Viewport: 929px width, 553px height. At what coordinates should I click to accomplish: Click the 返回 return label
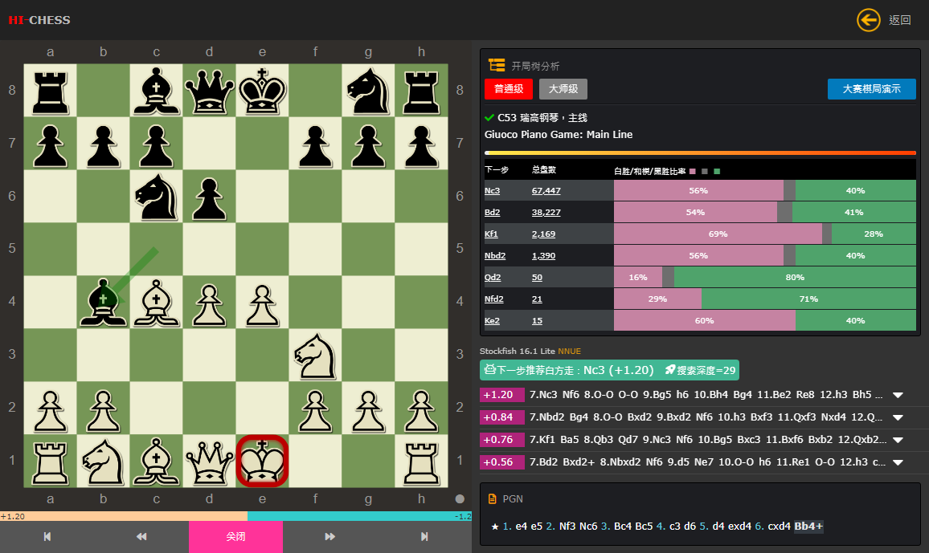coord(900,20)
